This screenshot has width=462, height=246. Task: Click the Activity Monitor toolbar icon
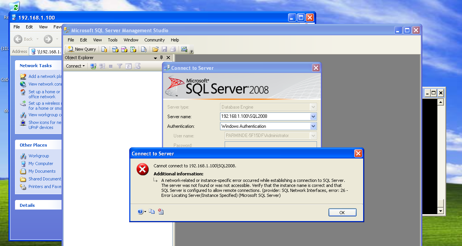pyautogui.click(x=184, y=49)
